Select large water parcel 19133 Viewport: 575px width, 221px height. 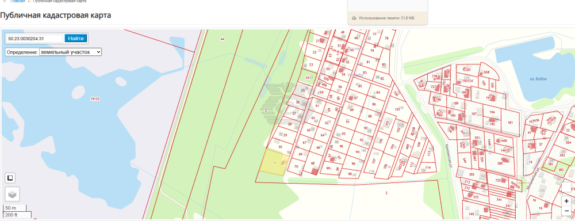click(95, 99)
